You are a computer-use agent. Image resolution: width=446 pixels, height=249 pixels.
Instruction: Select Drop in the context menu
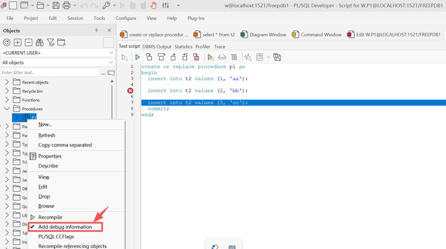44,196
